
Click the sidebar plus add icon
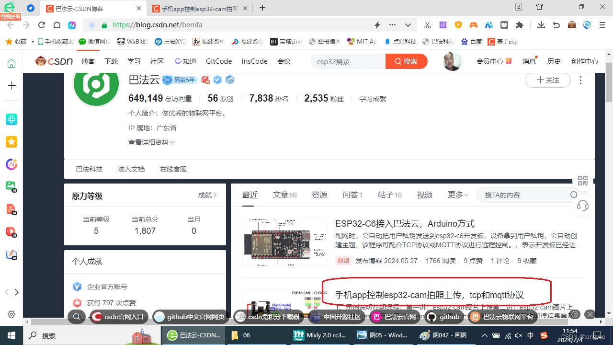pos(11,85)
